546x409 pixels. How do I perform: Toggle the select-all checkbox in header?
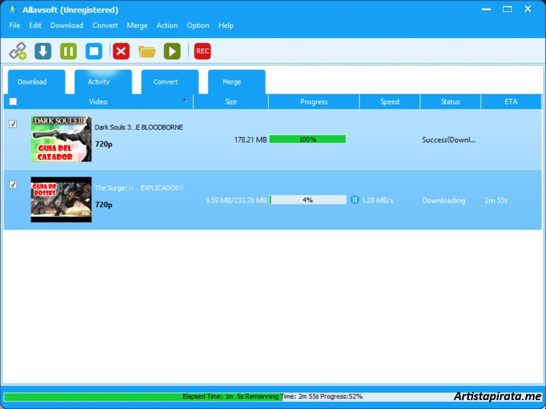pyautogui.click(x=12, y=100)
